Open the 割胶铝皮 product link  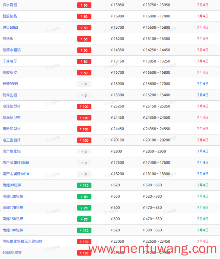[10, 72]
